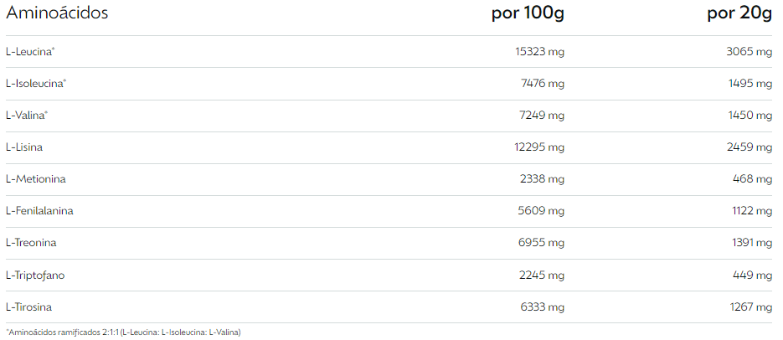Viewport: 783px width, 340px height.
Task: Click the Aminoácidos table heading
Action: 57,13
